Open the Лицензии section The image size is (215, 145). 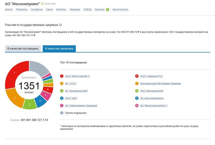pyautogui.click(x=75, y=10)
